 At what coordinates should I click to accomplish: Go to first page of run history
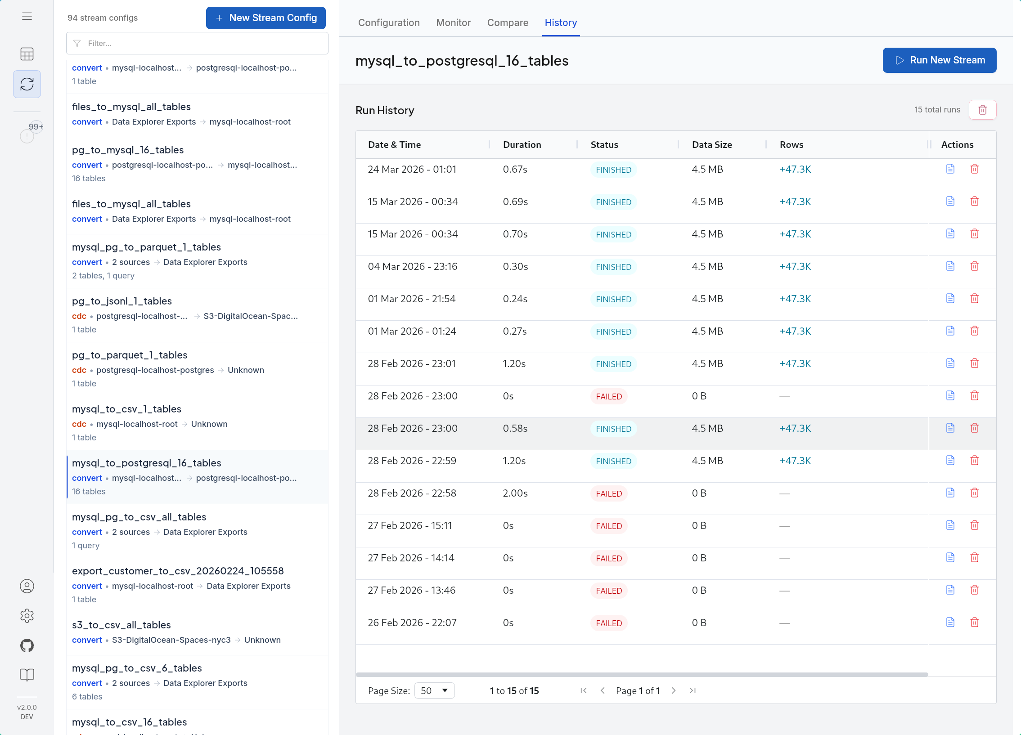coord(584,691)
